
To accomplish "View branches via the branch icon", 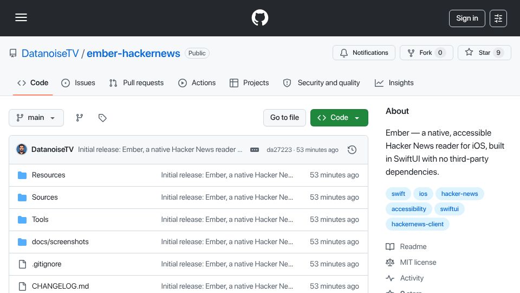I will 79,118.
